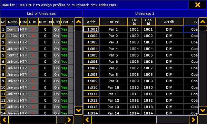This screenshot has height=124, width=207.
Task: Close the DMX list dialog with X
Action: click(x=198, y=5)
